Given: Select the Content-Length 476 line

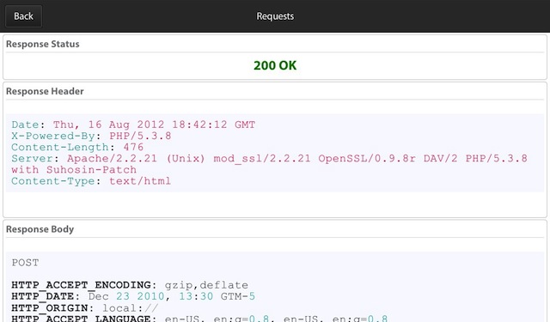Looking at the screenshot, I should [77, 147].
